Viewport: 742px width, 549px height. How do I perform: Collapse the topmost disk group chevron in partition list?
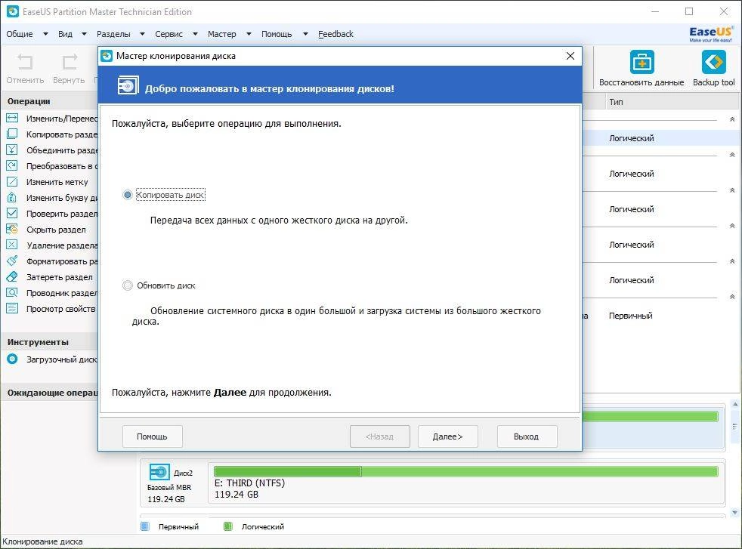point(732,119)
